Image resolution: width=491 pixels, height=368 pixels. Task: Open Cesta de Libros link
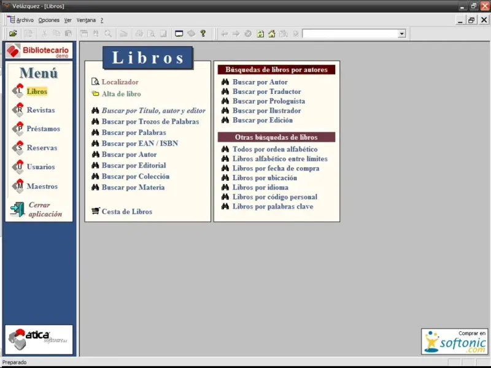[x=127, y=212]
